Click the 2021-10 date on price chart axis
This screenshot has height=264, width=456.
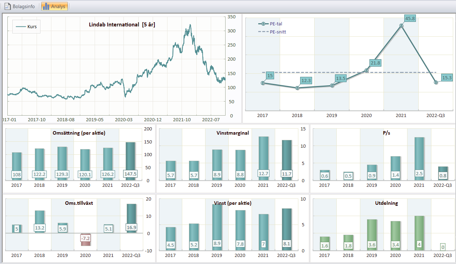pyautogui.click(x=183, y=120)
